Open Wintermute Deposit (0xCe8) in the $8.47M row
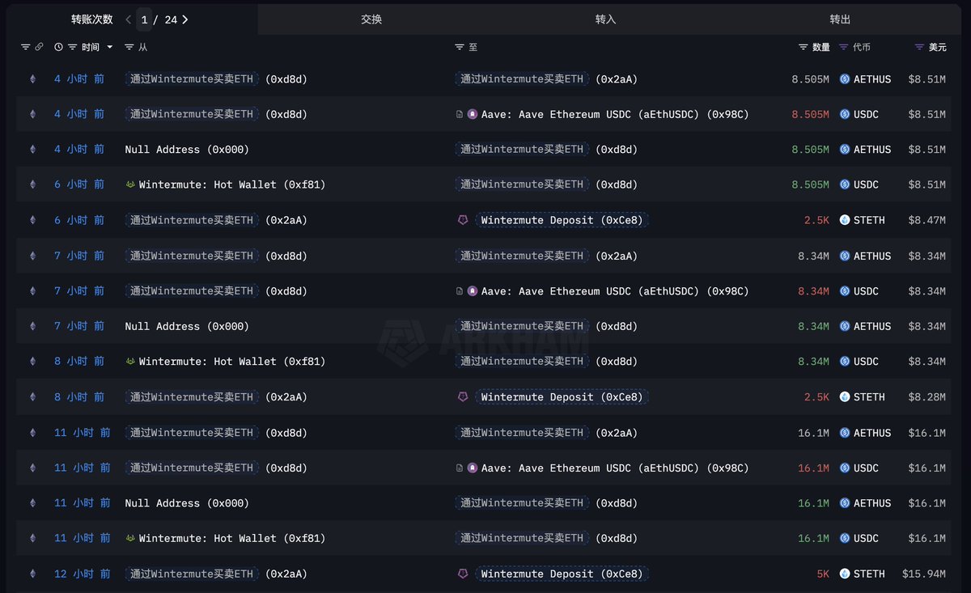The height and width of the screenshot is (593, 971). coord(562,220)
